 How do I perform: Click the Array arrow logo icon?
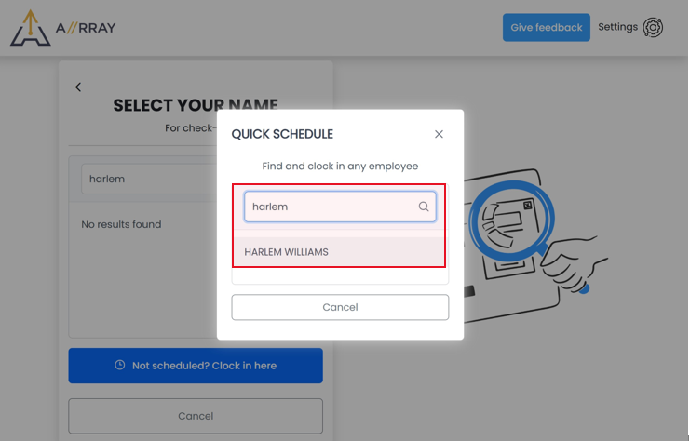tap(30, 28)
